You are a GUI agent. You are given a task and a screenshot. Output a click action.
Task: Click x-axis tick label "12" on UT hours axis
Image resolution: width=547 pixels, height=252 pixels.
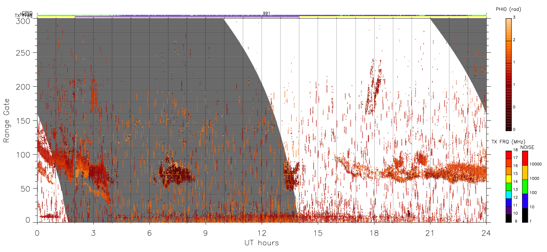(261, 232)
